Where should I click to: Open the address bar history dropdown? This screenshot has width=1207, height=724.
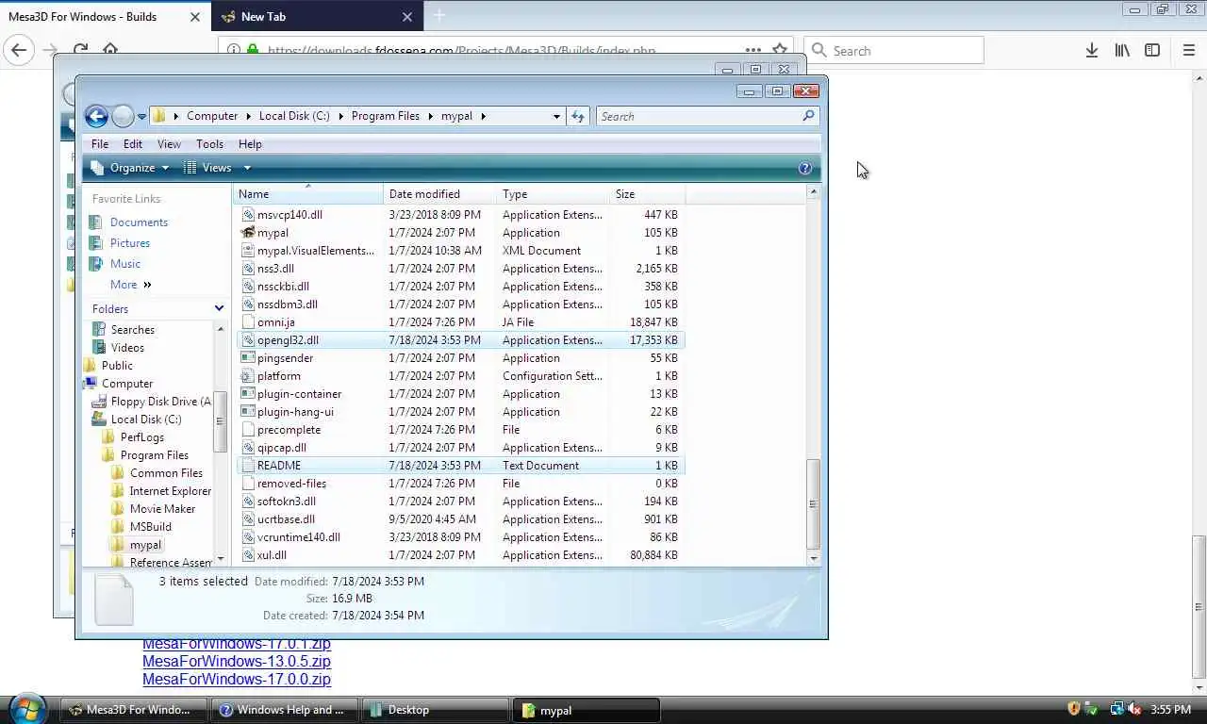tap(556, 116)
